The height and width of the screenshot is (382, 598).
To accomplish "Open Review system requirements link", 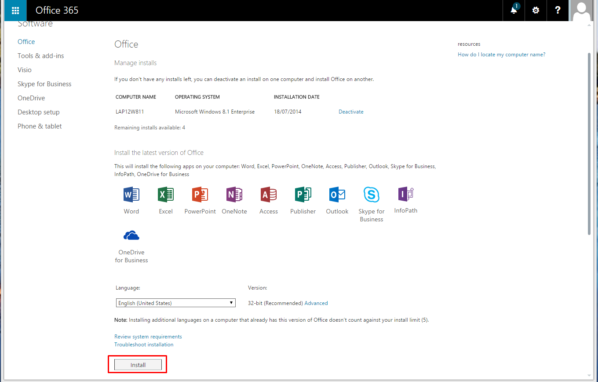I will pyautogui.click(x=148, y=337).
